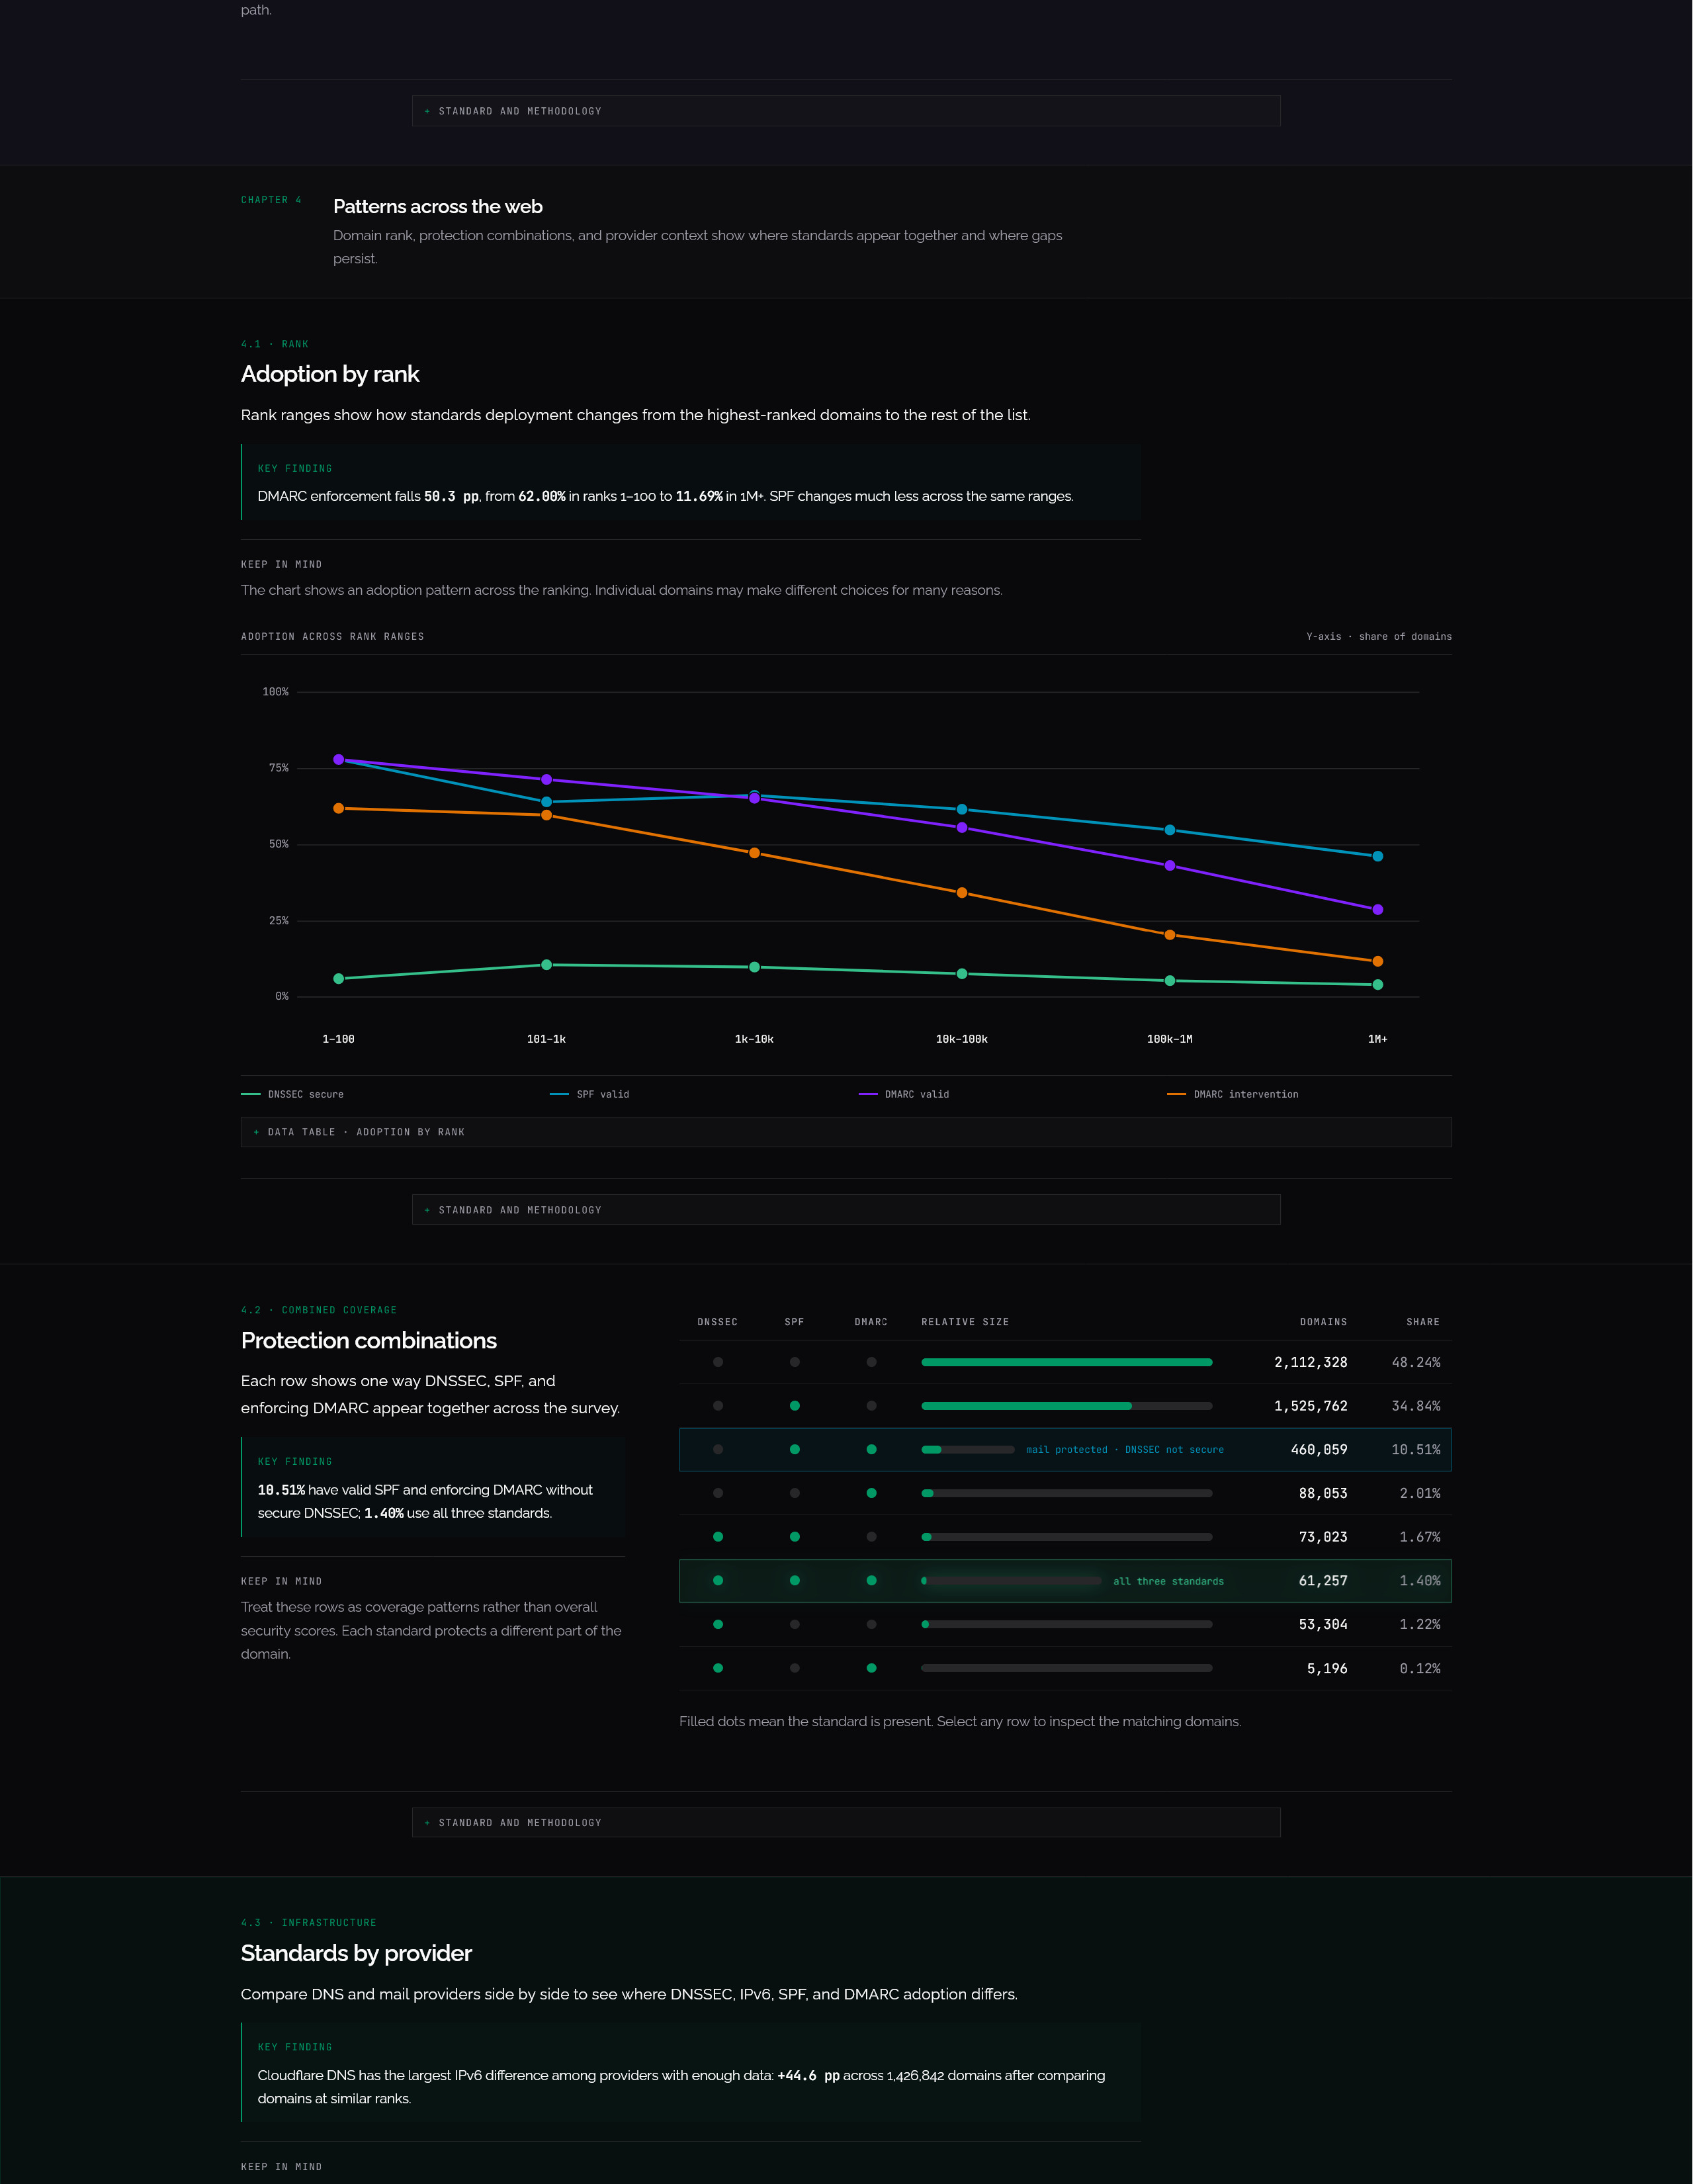The height and width of the screenshot is (2184, 1693).
Task: Expand Standard and Methodology under Protection combinations
Action: coord(846,1823)
